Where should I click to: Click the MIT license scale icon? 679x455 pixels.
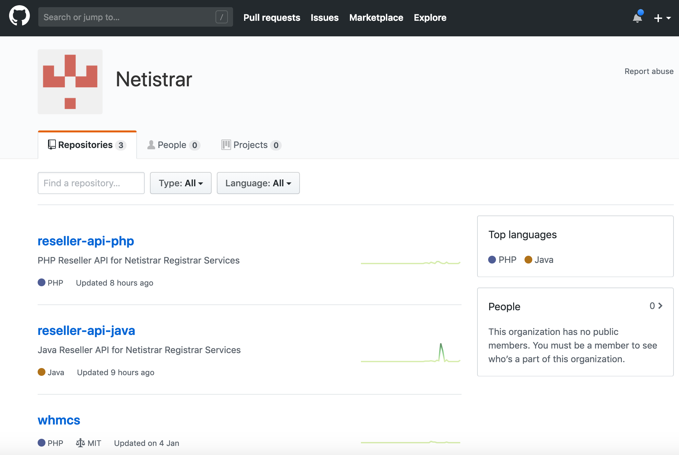[x=80, y=443]
